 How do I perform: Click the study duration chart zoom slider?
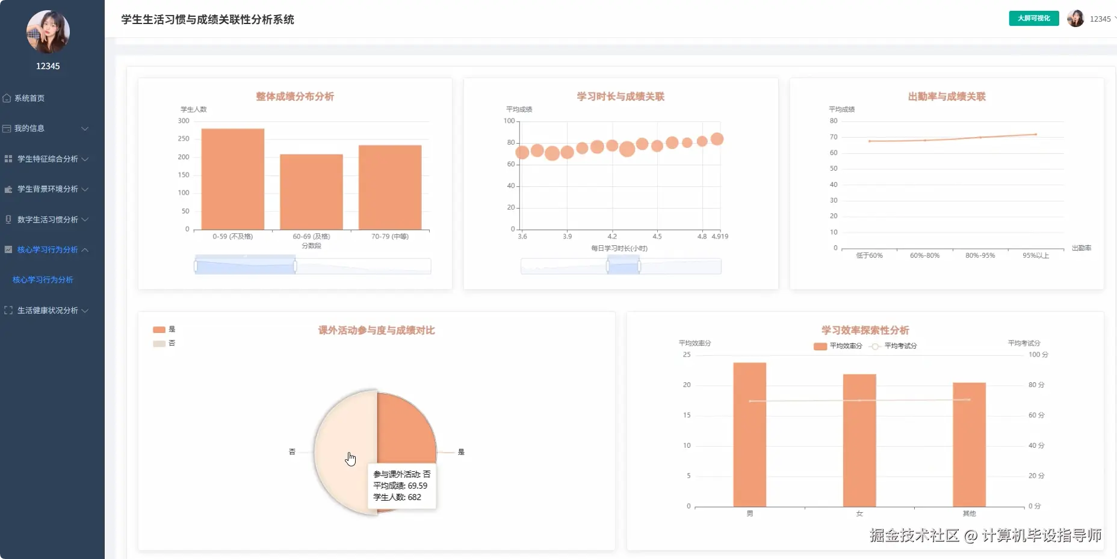tap(620, 266)
